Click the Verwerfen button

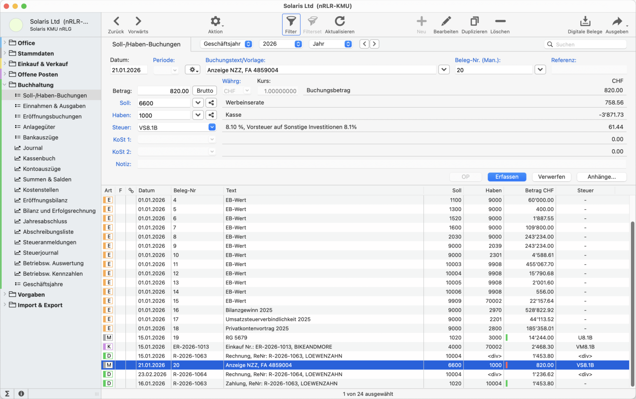coord(551,177)
